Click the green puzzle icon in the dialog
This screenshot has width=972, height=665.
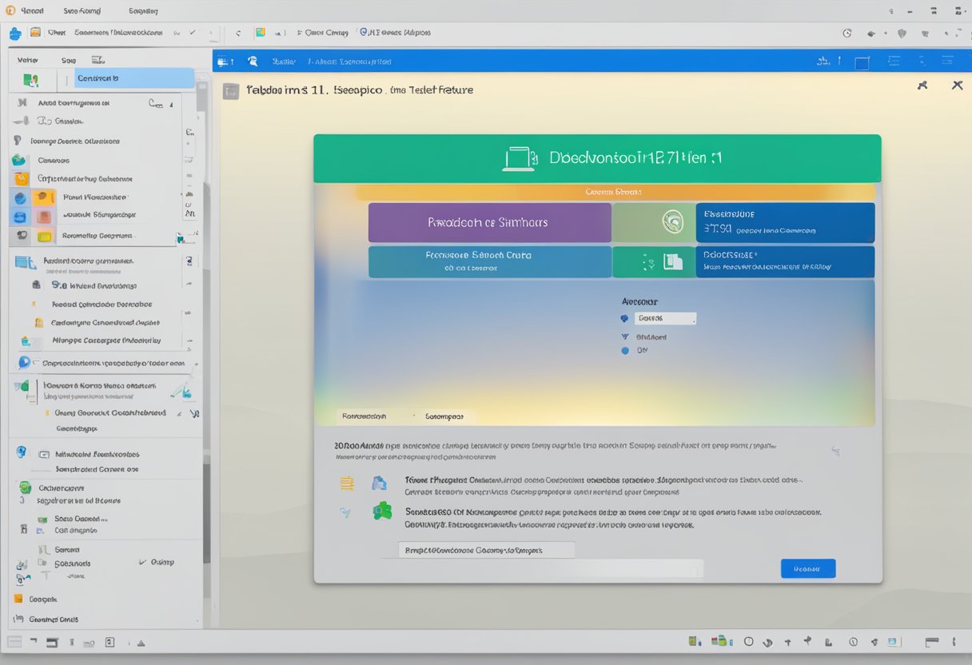[382, 511]
